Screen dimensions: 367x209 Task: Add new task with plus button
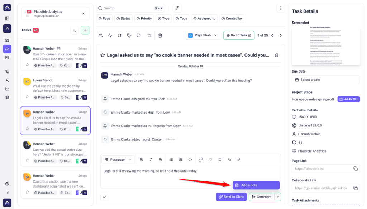(85, 30)
